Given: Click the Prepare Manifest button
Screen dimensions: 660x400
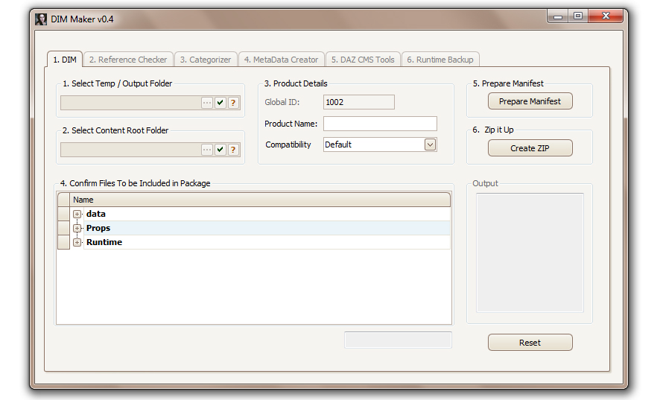Looking at the screenshot, I should [x=530, y=101].
